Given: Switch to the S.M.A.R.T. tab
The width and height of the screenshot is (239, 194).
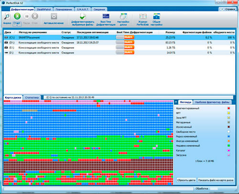Looking at the screenshot, I should pyautogui.click(x=83, y=10).
